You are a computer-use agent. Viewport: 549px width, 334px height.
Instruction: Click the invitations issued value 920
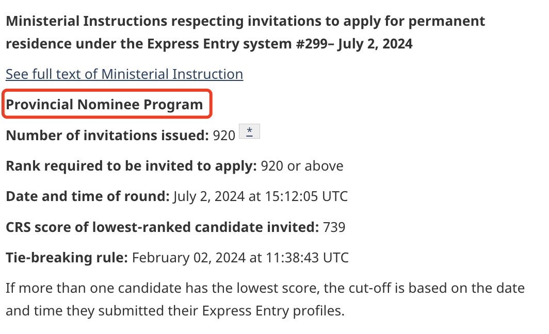[x=224, y=136]
